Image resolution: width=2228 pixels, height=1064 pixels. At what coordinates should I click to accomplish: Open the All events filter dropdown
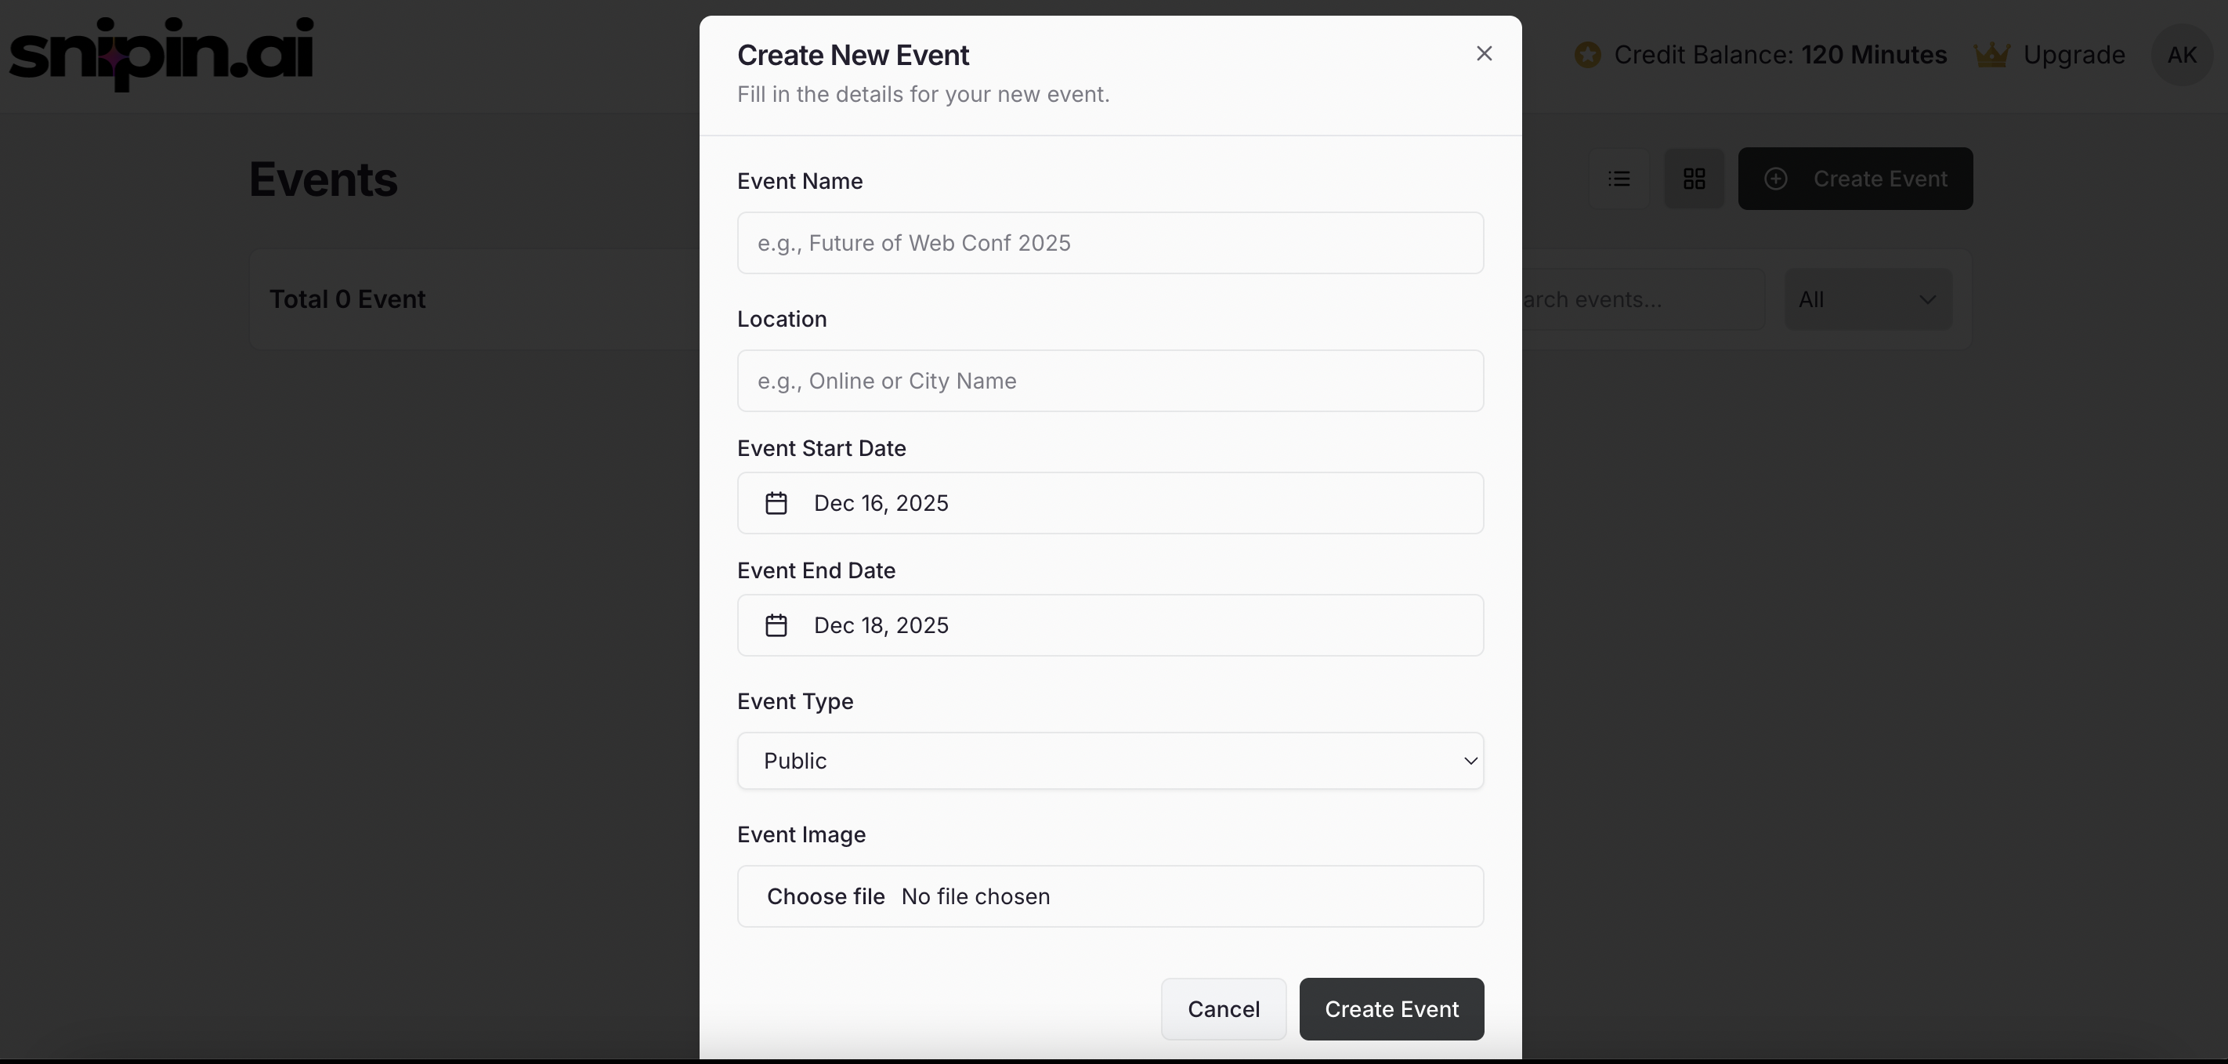[x=1868, y=299]
